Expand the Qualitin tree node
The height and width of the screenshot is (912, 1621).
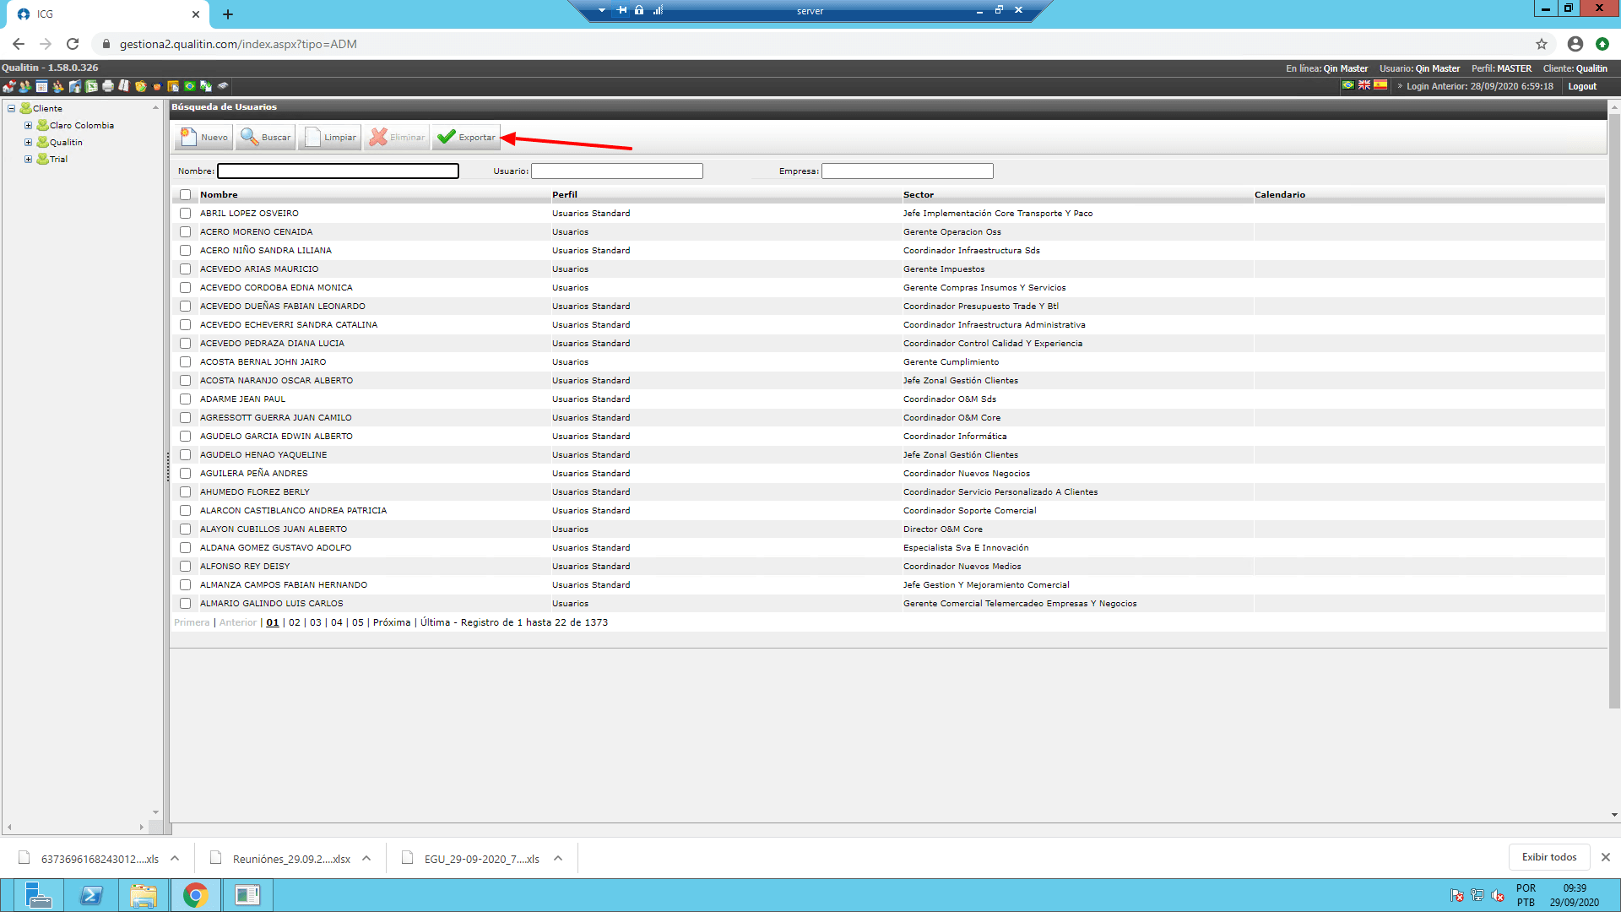pyautogui.click(x=28, y=142)
